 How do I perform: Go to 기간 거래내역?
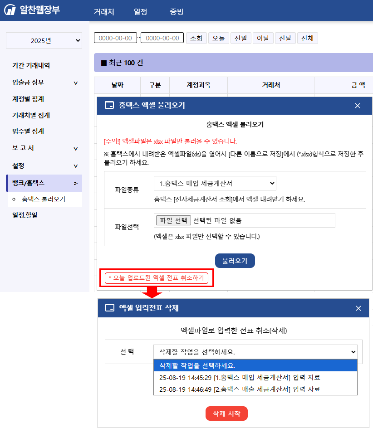point(31,65)
